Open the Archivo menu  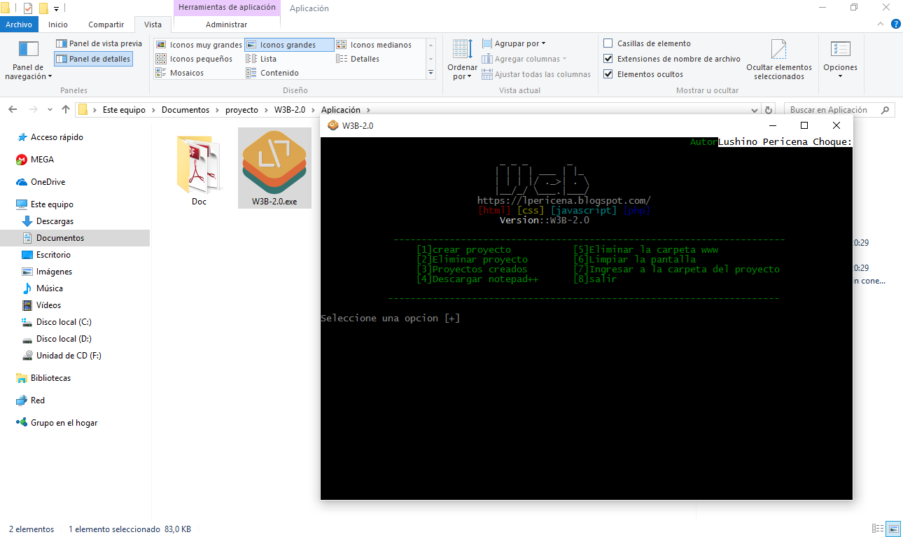19,23
